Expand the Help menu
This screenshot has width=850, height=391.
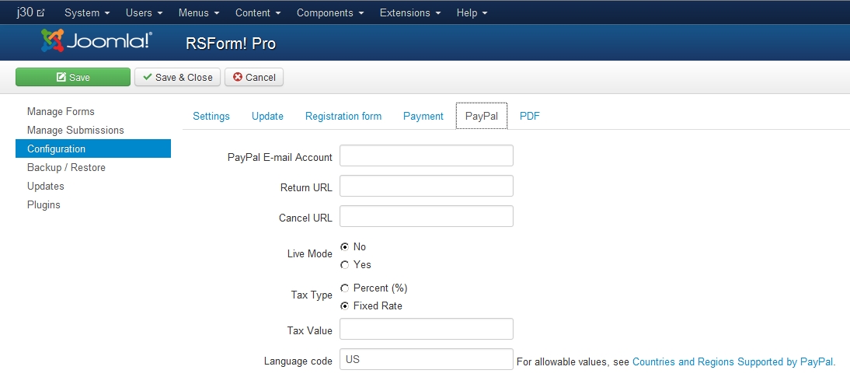coord(472,12)
